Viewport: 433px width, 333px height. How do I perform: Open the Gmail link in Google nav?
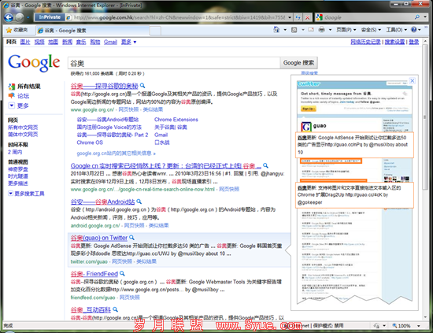[x=110, y=42]
